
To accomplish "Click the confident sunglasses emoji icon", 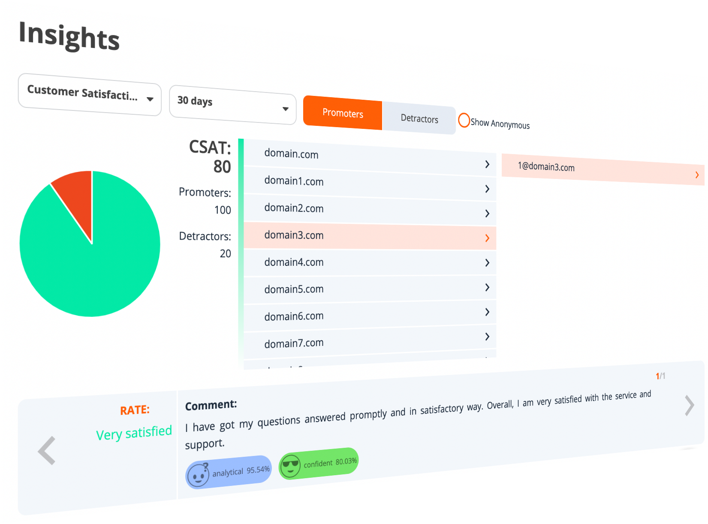I will (290, 466).
